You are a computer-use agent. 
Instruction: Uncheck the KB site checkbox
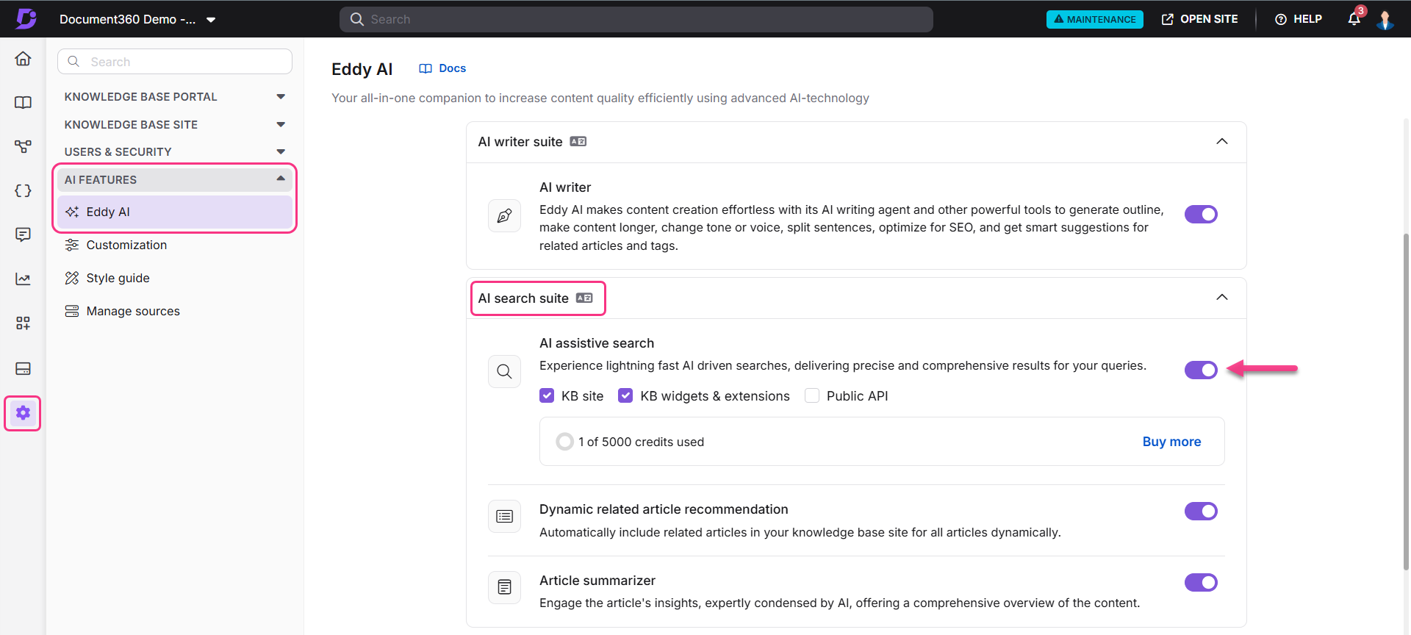pos(547,396)
